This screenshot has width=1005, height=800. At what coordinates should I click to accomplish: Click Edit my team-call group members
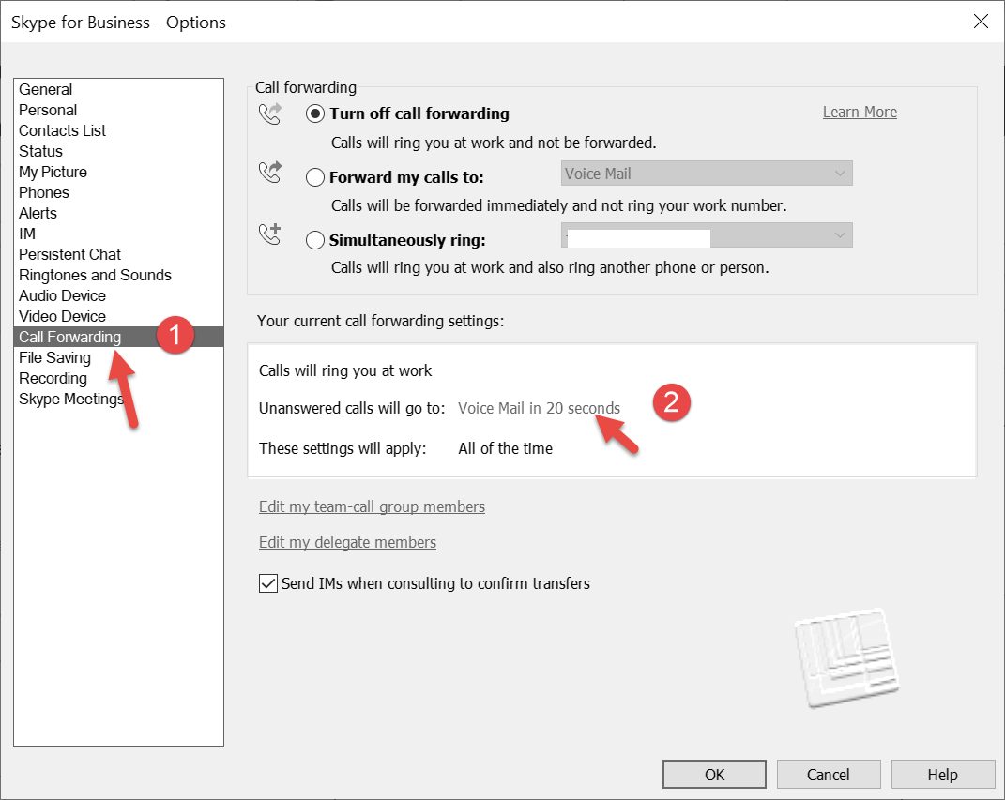pos(372,506)
